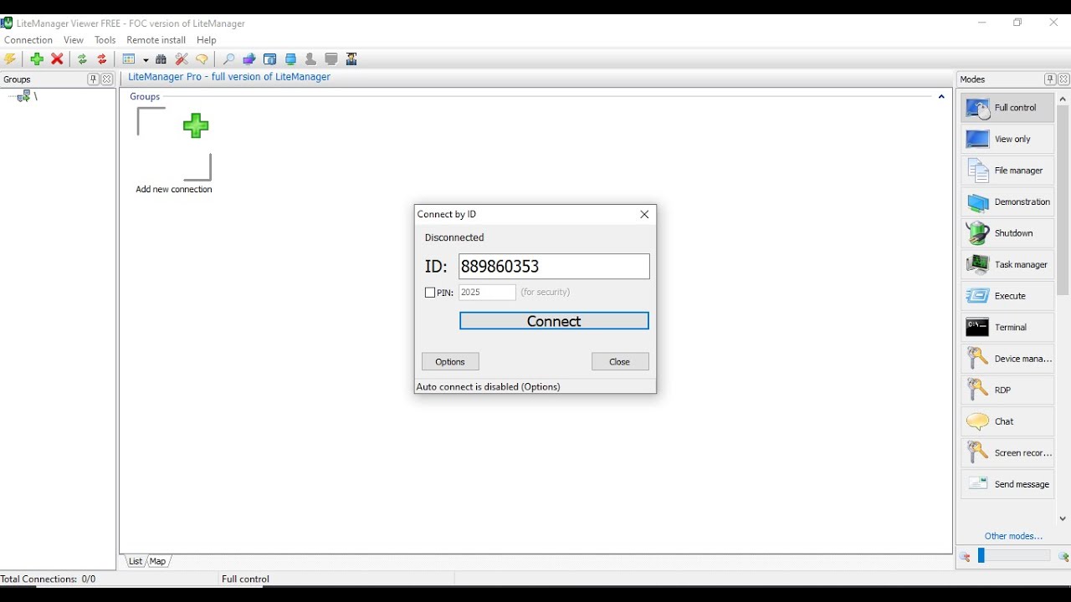Screen dimensions: 1071x602
Task: Click the red X delete toolbar icon
Action: click(57, 59)
